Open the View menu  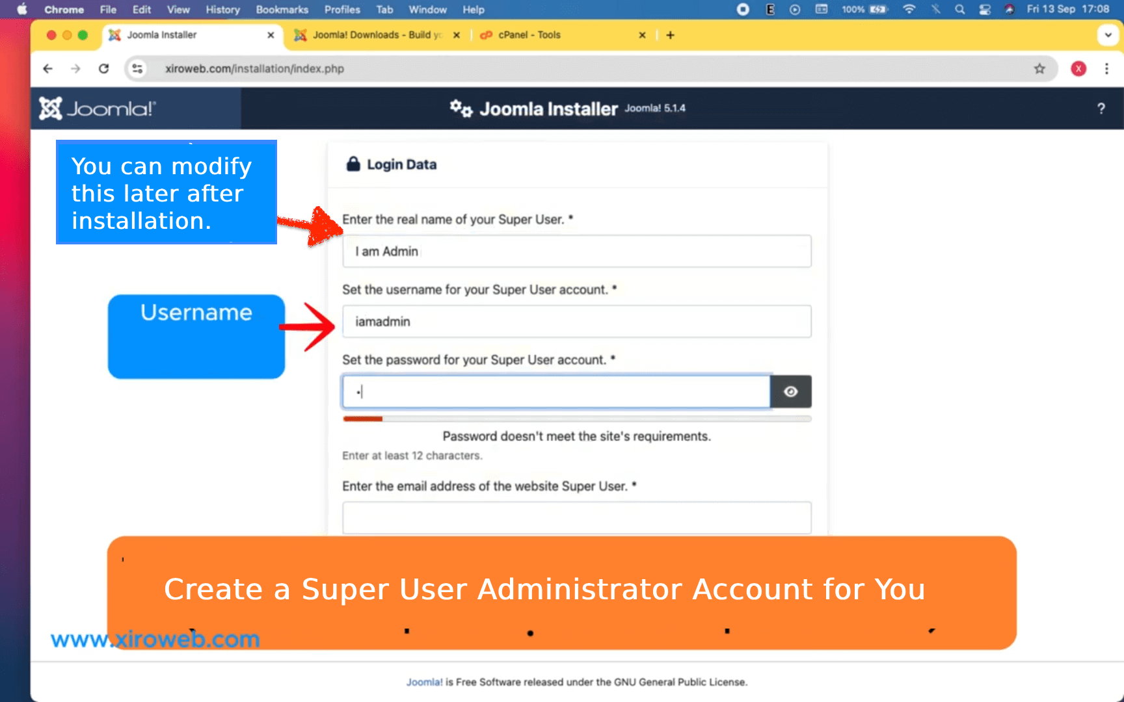(x=178, y=9)
